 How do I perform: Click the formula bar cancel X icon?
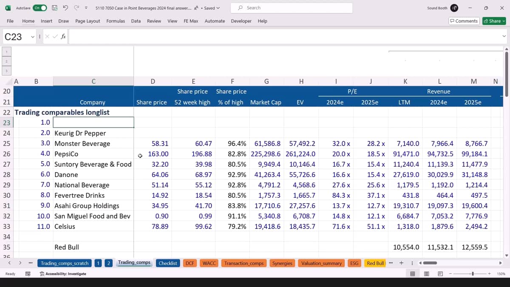point(47,37)
